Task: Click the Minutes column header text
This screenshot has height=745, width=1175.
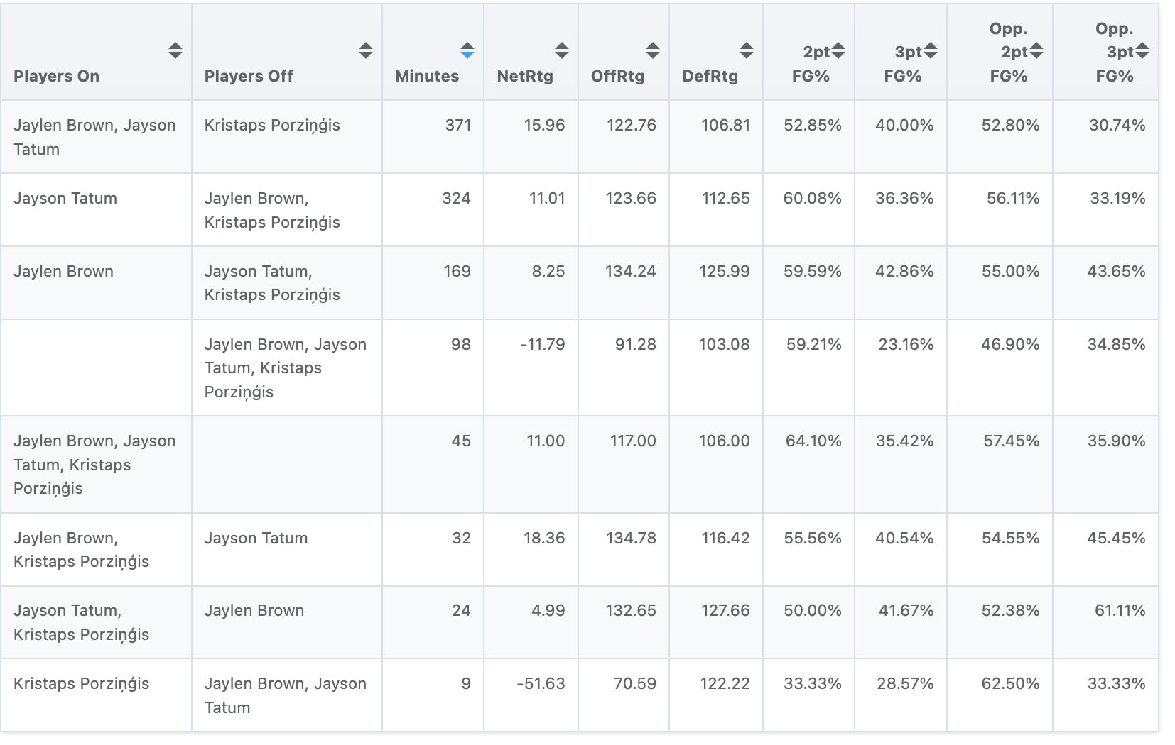Action: point(427,76)
